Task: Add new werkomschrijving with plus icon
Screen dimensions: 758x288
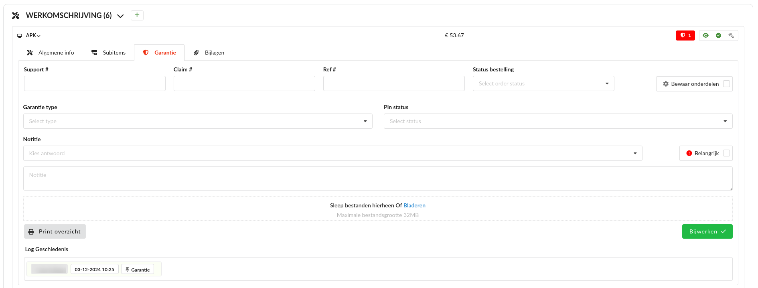Action: [x=137, y=15]
